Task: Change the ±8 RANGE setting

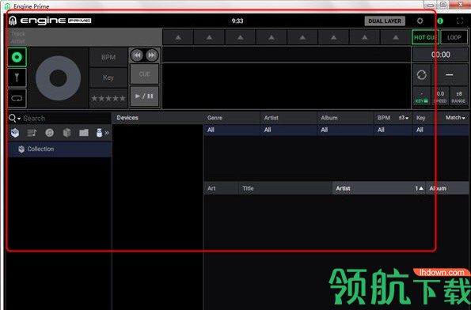Action: tap(458, 96)
